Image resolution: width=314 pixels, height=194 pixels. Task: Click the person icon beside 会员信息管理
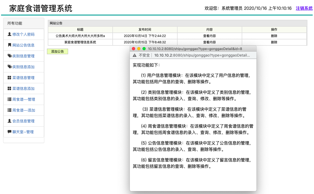(9, 121)
